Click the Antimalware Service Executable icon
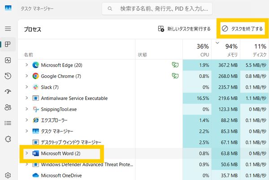 (x=35, y=98)
